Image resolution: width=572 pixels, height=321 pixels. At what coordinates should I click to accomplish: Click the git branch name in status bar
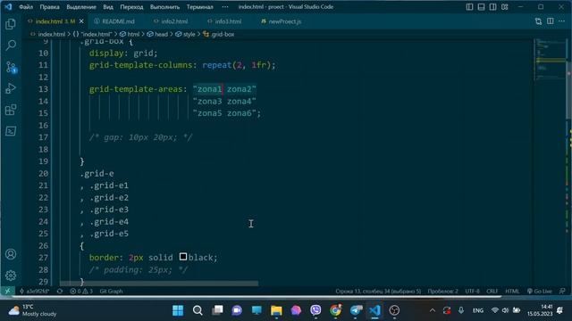(x=35, y=292)
